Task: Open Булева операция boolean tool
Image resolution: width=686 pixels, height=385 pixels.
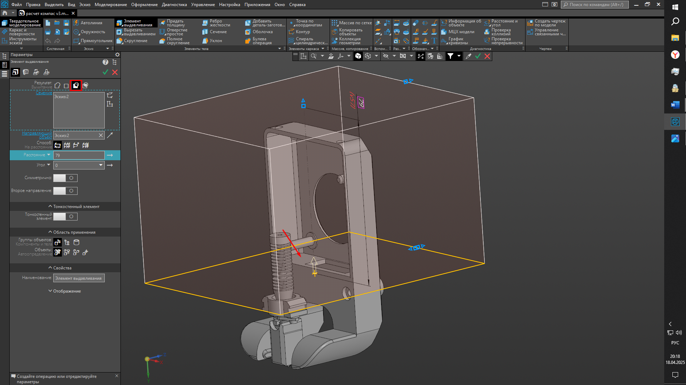Action: (x=262, y=41)
